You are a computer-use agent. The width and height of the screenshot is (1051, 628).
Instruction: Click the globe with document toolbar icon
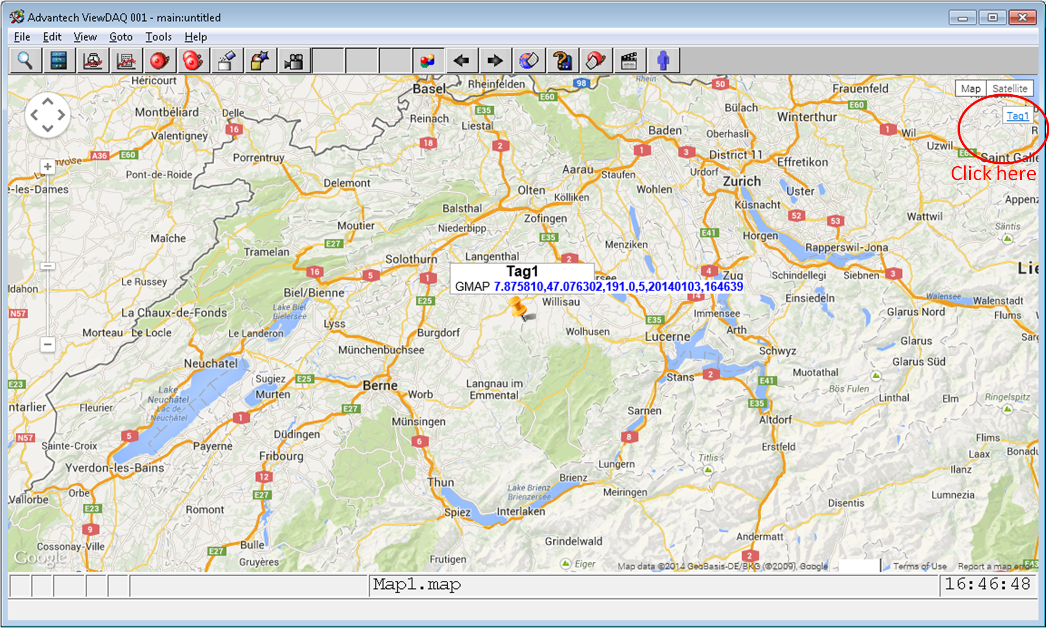529,60
